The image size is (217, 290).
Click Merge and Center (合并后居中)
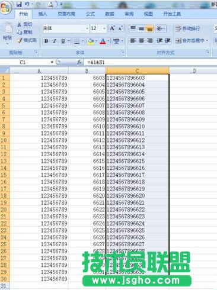click(x=190, y=41)
